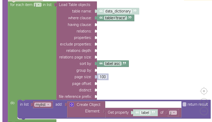Click the zoom out minus icon
Viewport: 212px width, 122px height.
[204, 111]
